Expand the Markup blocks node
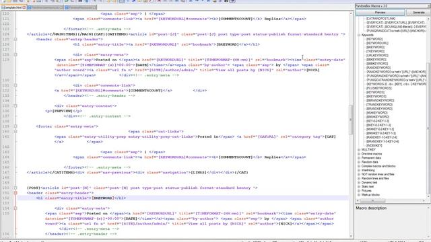 tap(359, 195)
